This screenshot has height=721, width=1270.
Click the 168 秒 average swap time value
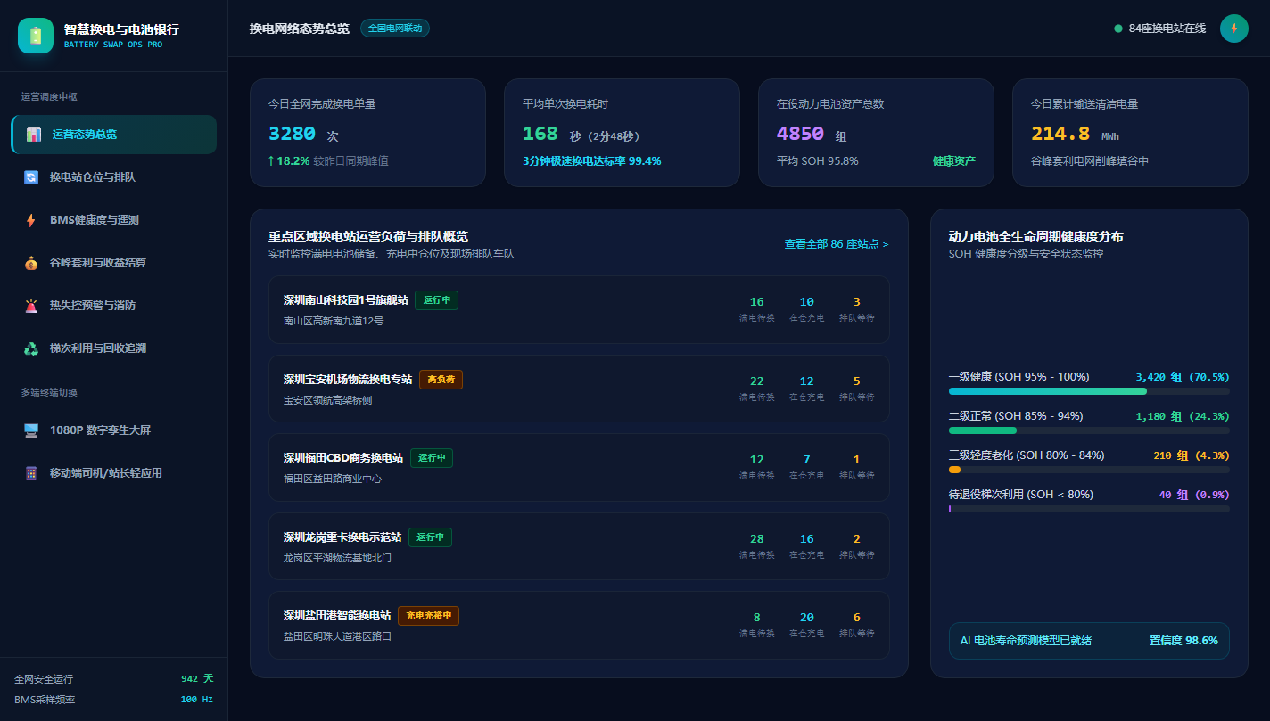click(552, 135)
